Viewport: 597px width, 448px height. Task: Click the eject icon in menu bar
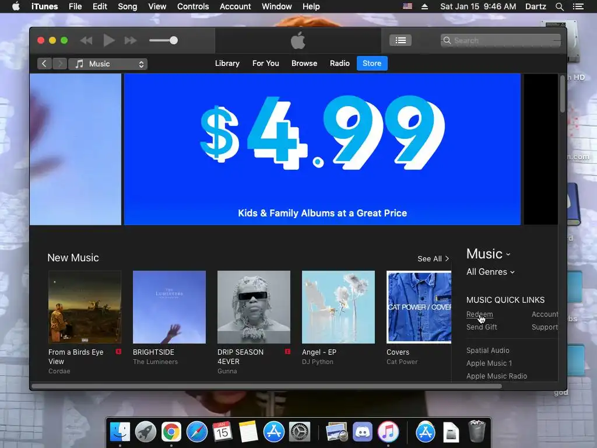[x=424, y=6]
